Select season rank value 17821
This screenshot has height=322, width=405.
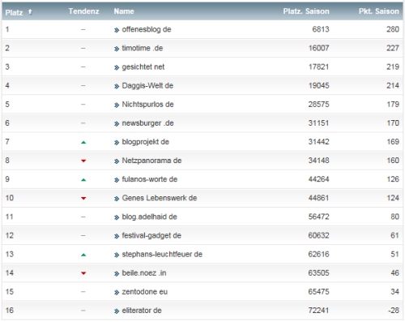(319, 67)
